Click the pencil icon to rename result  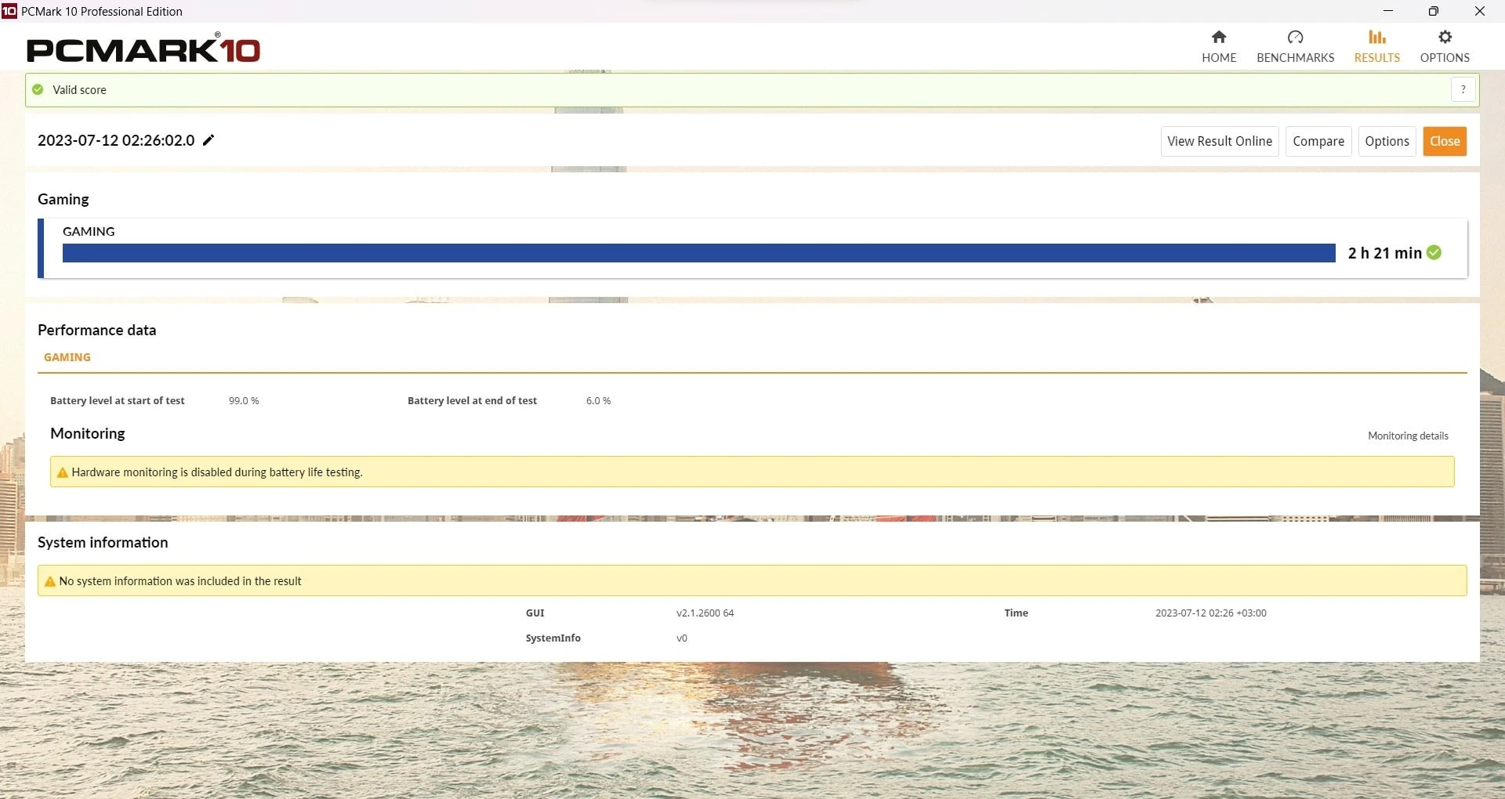coord(209,140)
